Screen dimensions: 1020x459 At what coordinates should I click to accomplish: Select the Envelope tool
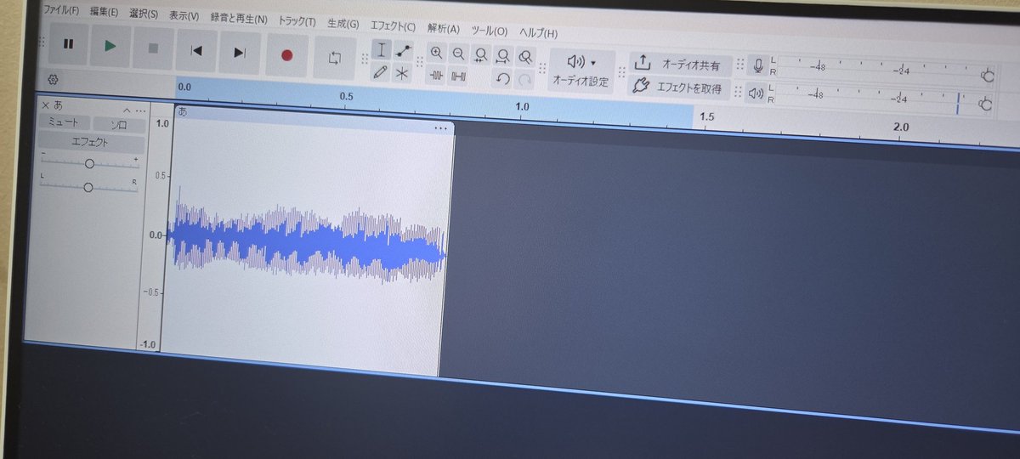click(x=404, y=51)
